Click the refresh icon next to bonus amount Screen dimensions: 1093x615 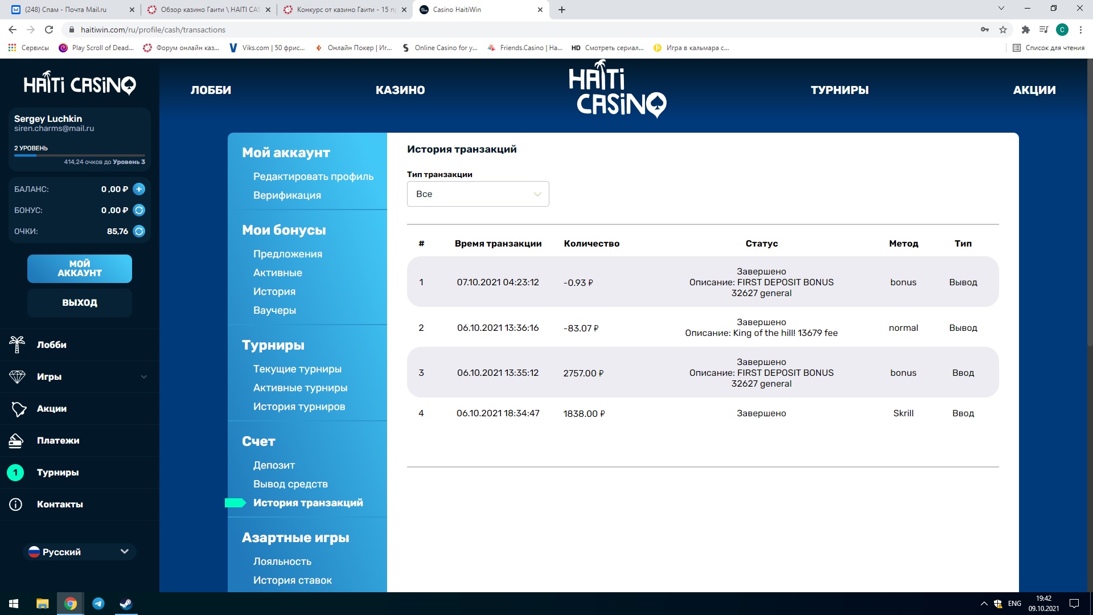pyautogui.click(x=139, y=210)
